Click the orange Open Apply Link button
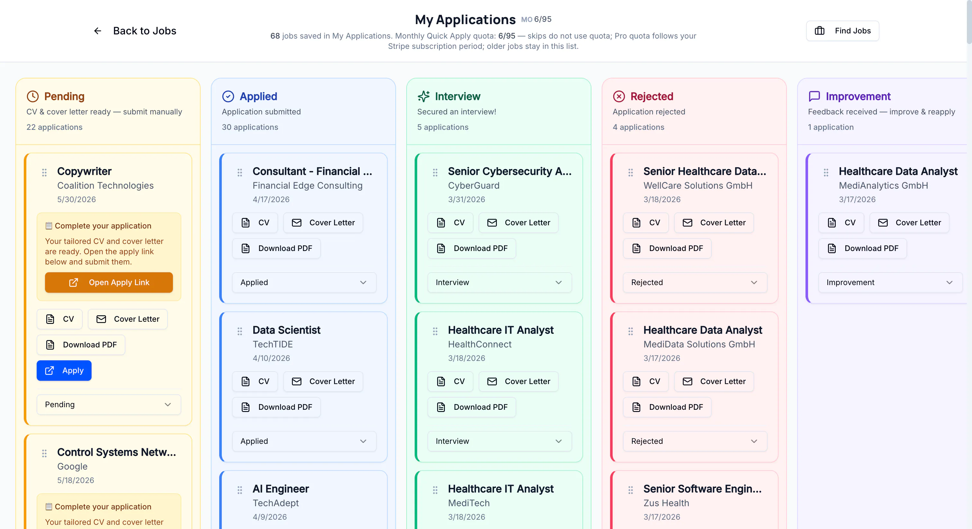 pos(109,282)
